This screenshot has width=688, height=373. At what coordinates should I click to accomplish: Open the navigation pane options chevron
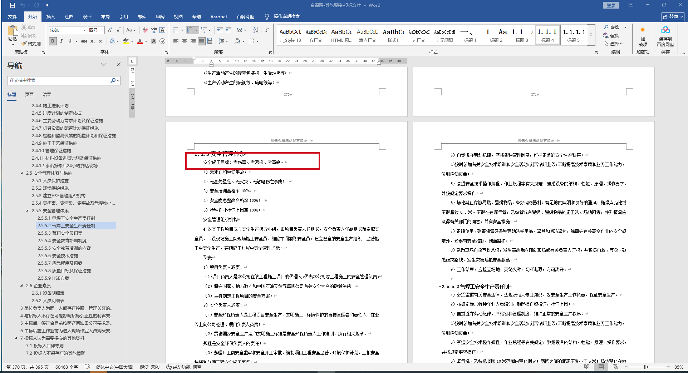104,64
